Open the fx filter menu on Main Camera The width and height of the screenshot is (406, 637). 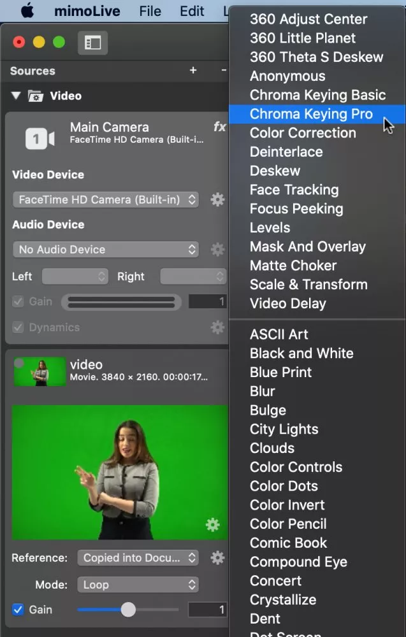219,126
